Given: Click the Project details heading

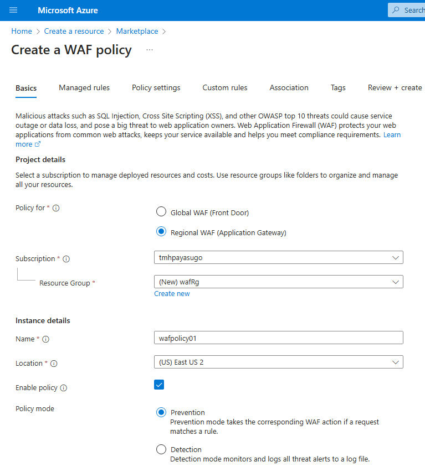Looking at the screenshot, I should (40, 159).
